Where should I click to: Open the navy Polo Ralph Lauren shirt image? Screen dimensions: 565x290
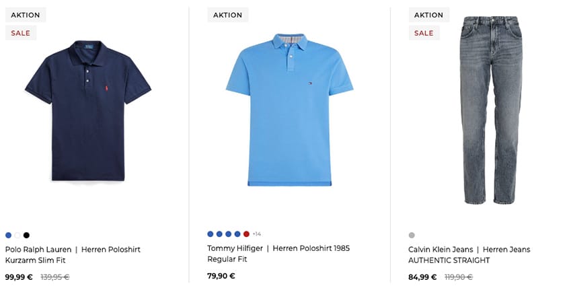[x=87, y=111]
